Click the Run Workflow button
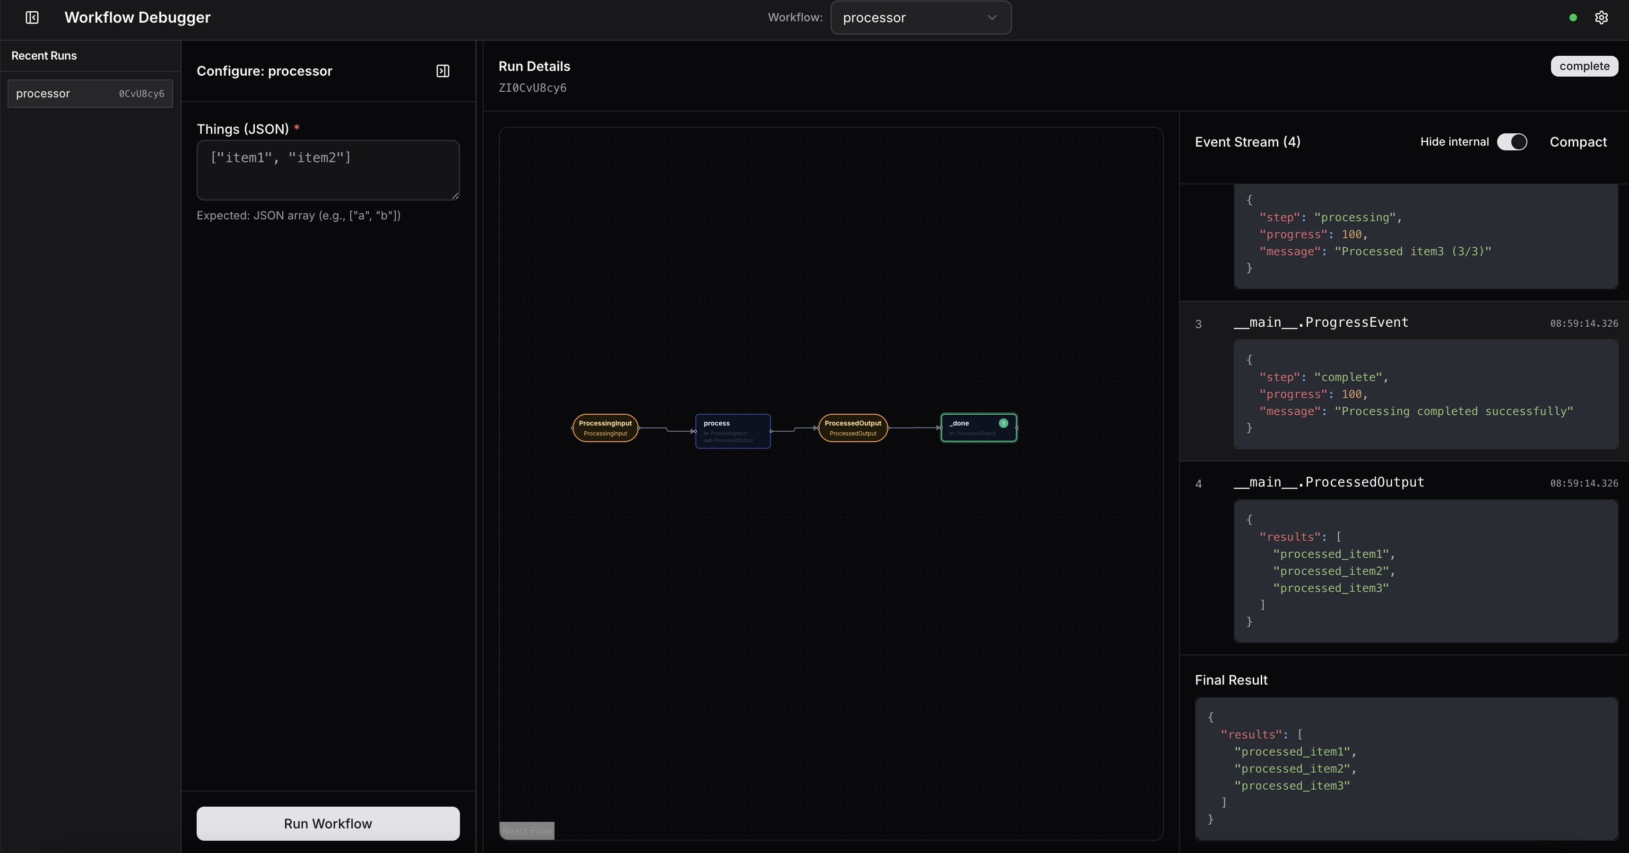The image size is (1629, 853). point(328,823)
